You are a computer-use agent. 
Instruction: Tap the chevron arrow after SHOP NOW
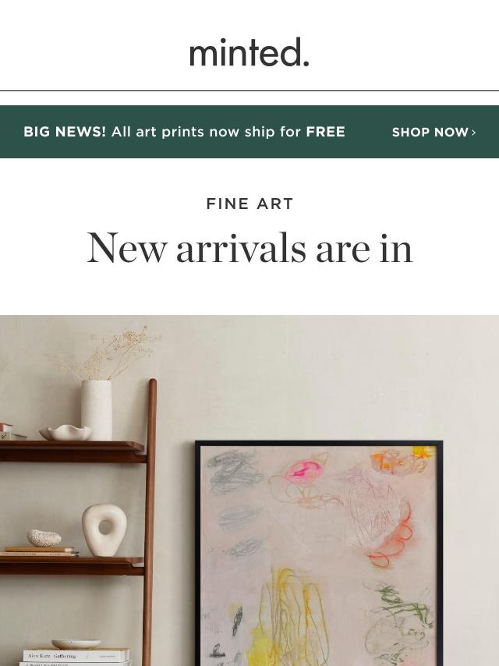pyautogui.click(x=473, y=132)
